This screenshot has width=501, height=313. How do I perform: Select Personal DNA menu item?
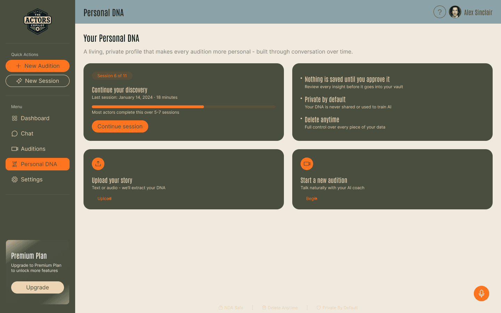(38, 164)
